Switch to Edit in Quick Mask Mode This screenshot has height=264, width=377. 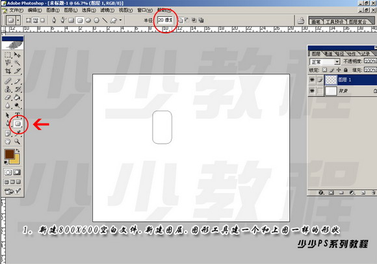tap(17, 172)
